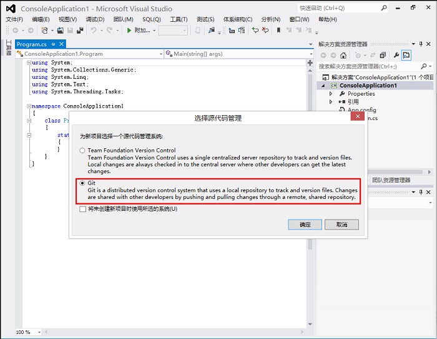Click the auto-hide pin of Solution Explorer
Screen dimensions: 437x339
(x=421, y=44)
